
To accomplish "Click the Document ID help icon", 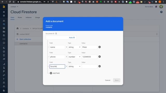I will click(x=56, y=34).
